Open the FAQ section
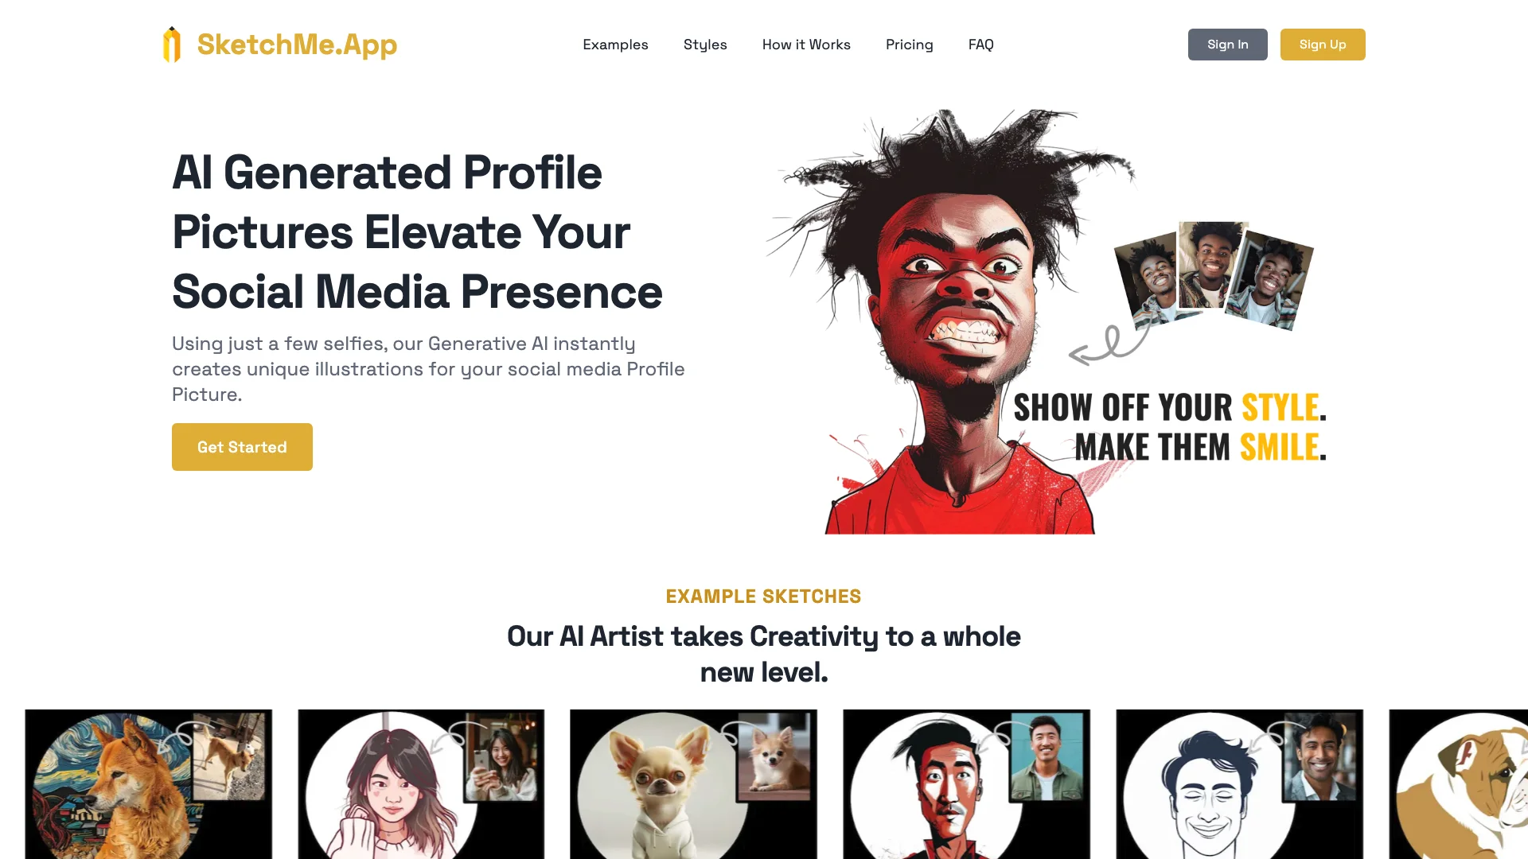The width and height of the screenshot is (1528, 859). click(981, 44)
